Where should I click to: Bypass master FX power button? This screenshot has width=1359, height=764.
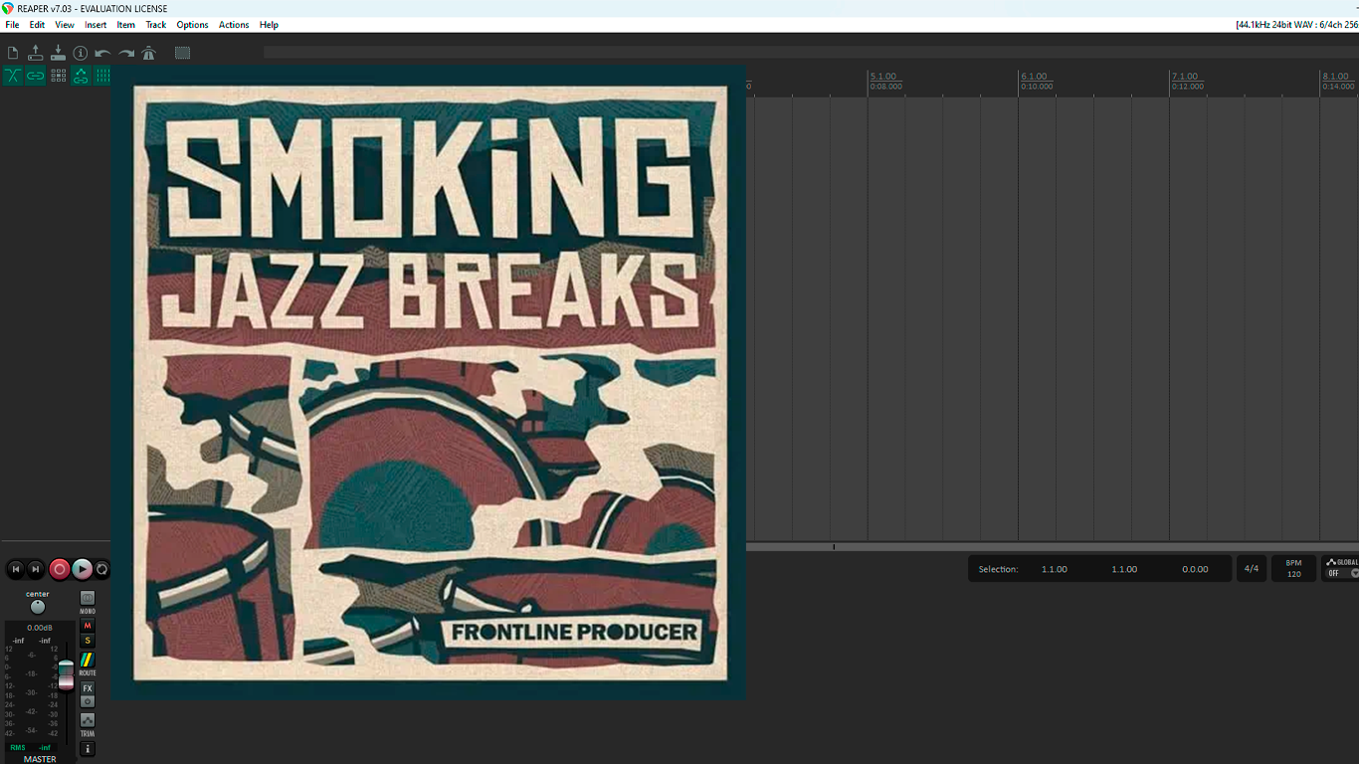(88, 701)
